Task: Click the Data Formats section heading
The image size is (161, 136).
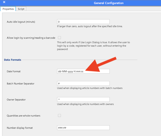Action: click(13, 60)
